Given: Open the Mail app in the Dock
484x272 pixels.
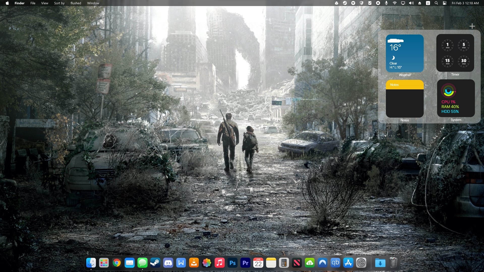Looking at the screenshot, I should pyautogui.click(x=130, y=263).
